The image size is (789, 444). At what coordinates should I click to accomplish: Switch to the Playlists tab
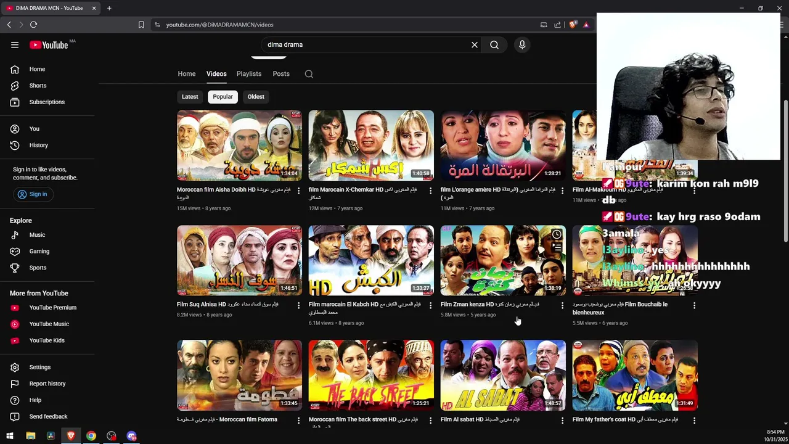tap(249, 74)
